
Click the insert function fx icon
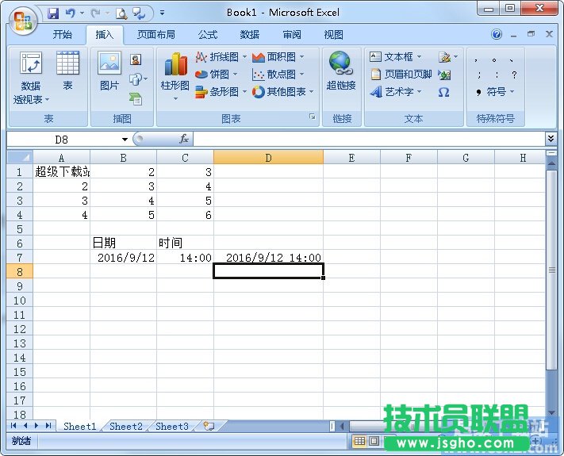coord(183,140)
